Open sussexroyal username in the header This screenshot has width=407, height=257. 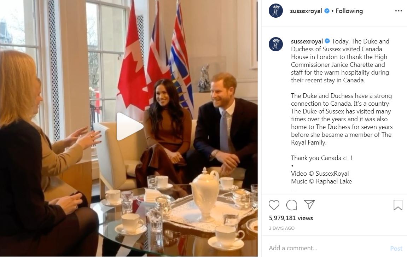(x=306, y=11)
